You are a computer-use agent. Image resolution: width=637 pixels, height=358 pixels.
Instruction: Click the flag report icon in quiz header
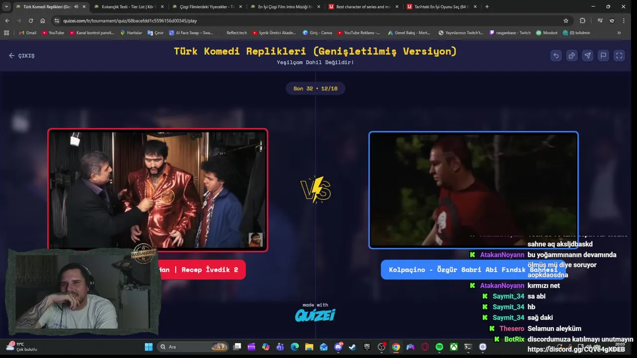[603, 56]
